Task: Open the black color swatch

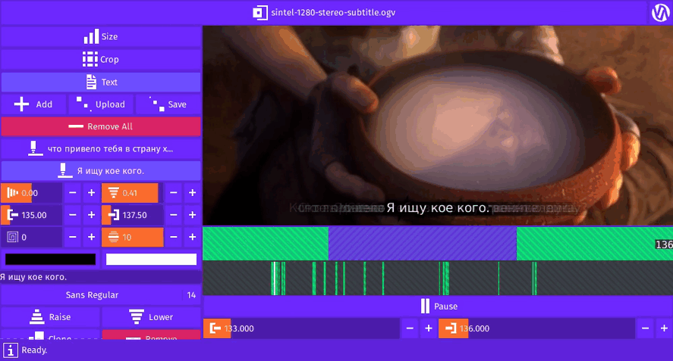Action: click(50, 260)
